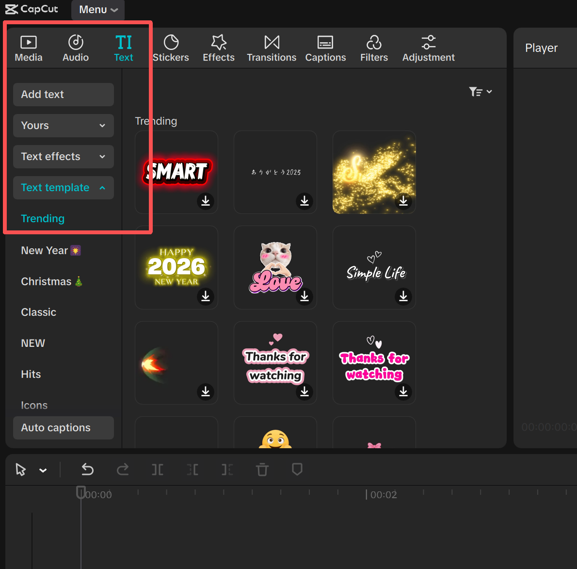Expand the Text effects dropdown
Screen dimensions: 577x569
pyautogui.click(x=64, y=157)
